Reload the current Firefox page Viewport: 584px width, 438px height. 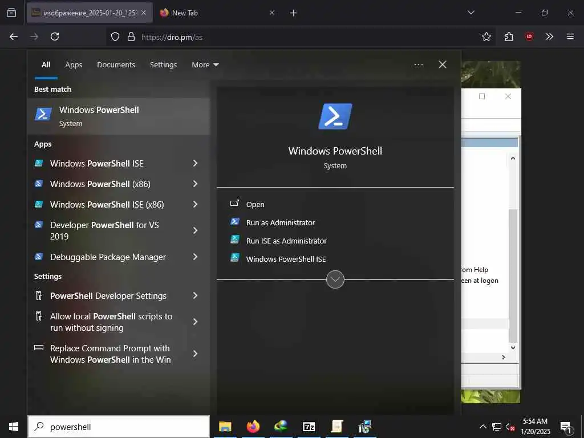pos(55,36)
